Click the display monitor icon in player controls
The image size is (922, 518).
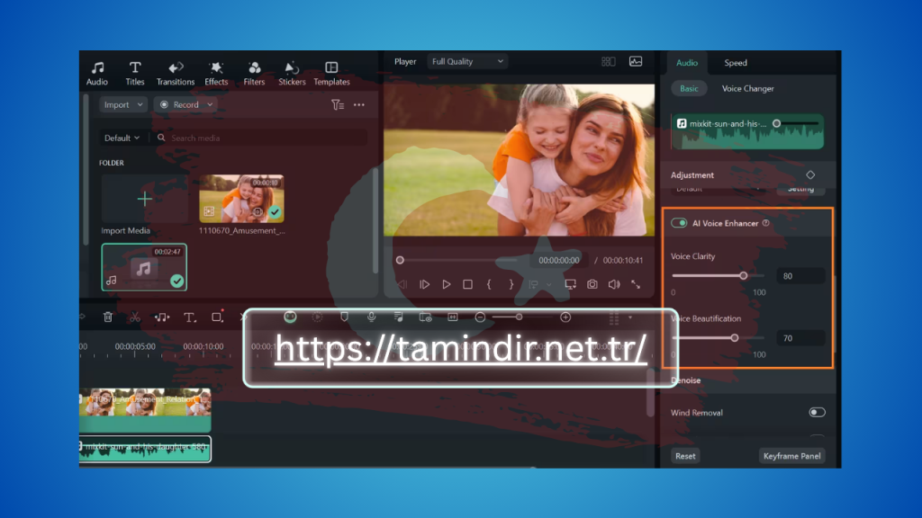click(570, 284)
